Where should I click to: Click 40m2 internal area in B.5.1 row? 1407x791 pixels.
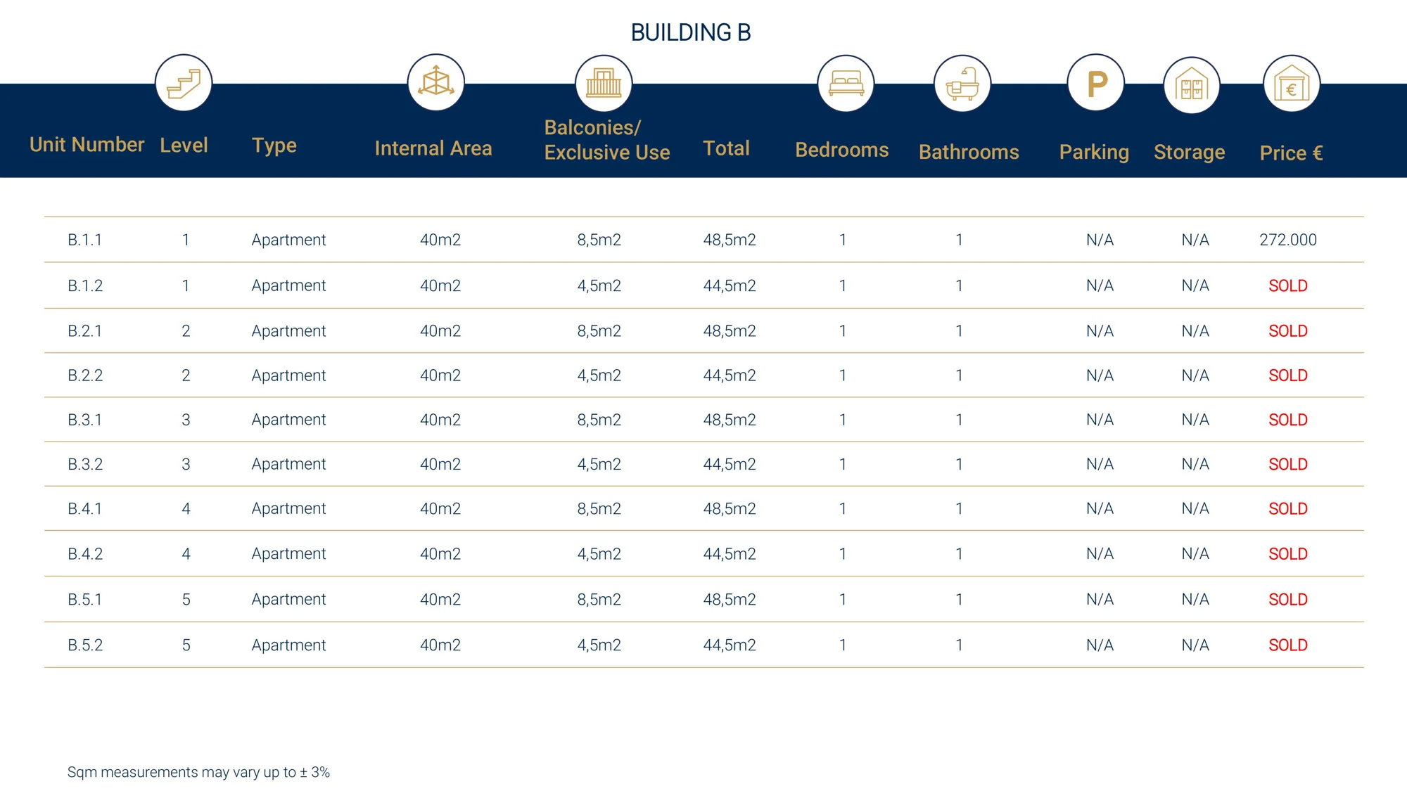click(x=440, y=600)
